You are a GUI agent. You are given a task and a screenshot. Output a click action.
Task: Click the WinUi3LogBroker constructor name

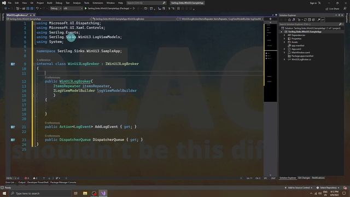[x=75, y=82]
